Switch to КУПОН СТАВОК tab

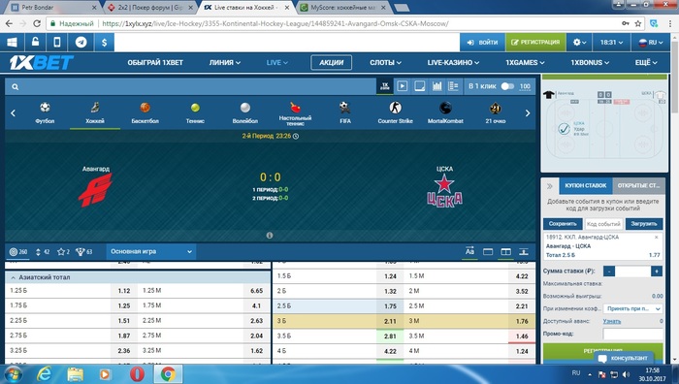pos(586,186)
